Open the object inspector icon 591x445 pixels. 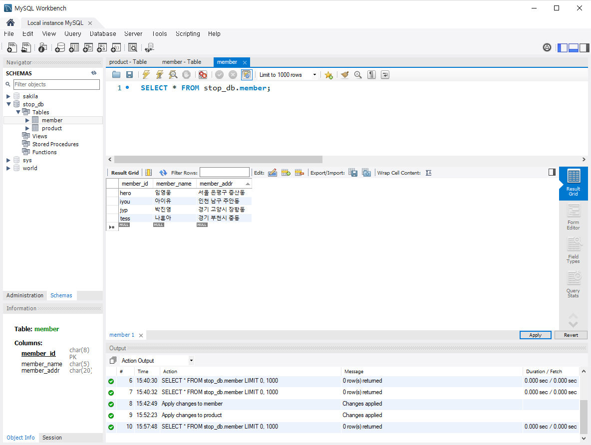coord(42,47)
